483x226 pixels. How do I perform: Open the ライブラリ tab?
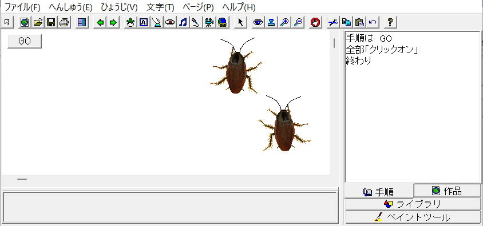[413, 204]
